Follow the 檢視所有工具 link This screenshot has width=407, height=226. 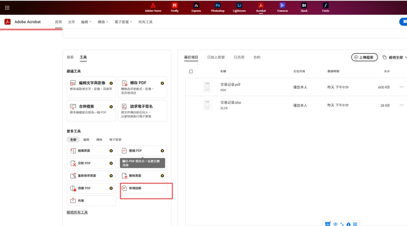[77, 212]
